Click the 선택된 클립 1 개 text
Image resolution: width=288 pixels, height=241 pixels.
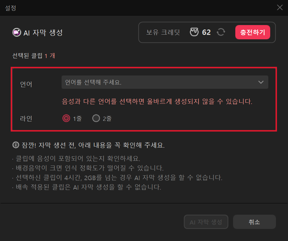(x=34, y=55)
